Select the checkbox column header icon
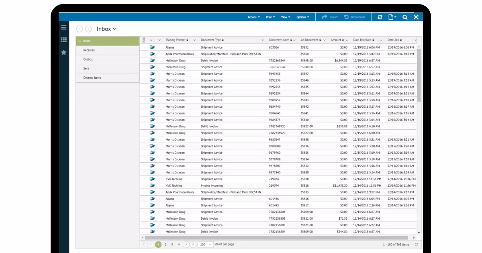Viewport: 482px width, 253px height. (x=144, y=40)
